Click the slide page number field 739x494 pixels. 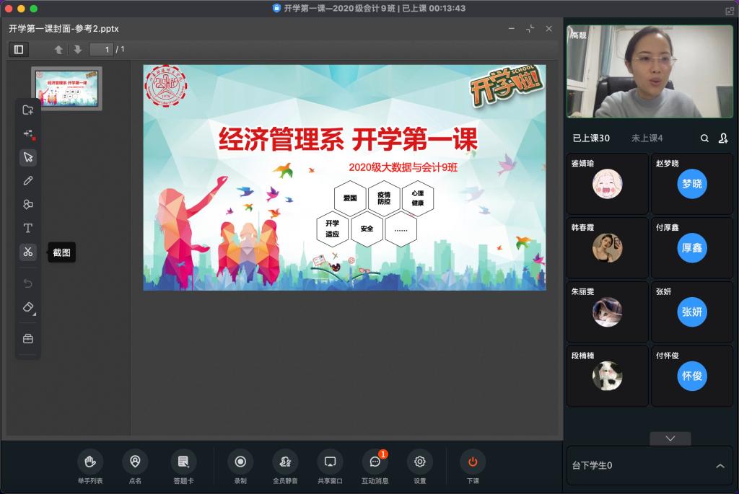(x=101, y=49)
